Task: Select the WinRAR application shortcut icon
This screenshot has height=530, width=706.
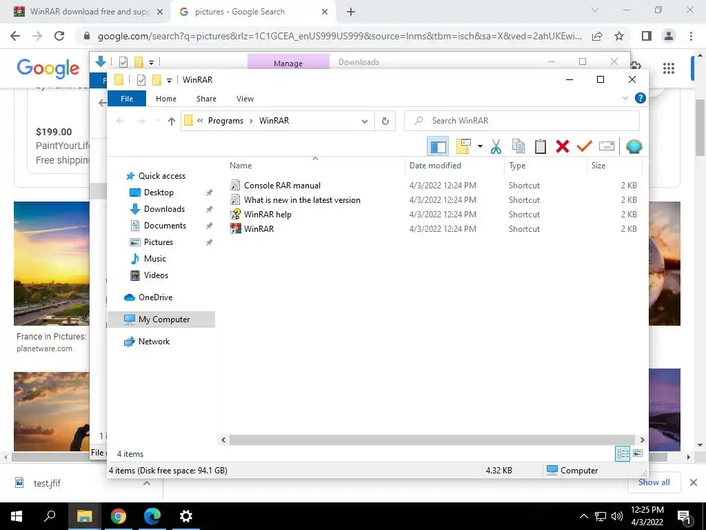Action: click(x=236, y=228)
